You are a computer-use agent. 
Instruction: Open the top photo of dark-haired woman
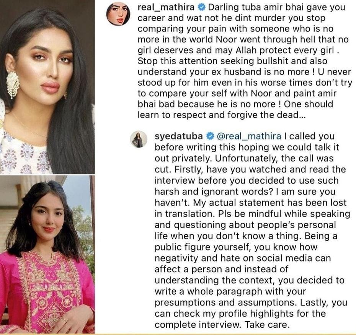coord(47,87)
